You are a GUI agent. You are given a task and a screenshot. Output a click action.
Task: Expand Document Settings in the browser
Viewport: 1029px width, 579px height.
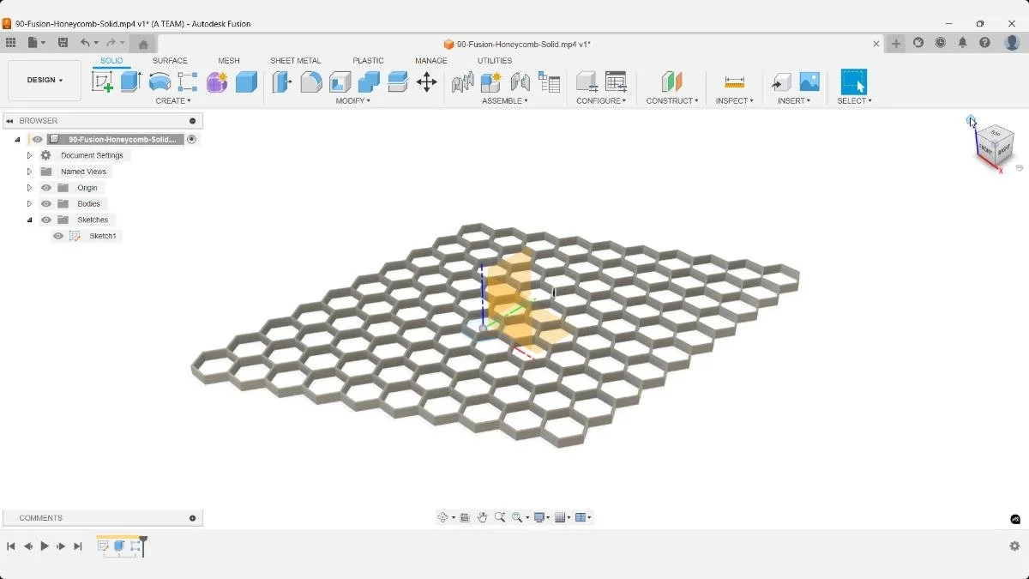28,155
